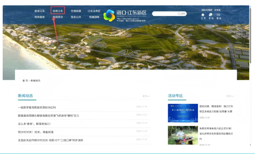Open article 这么多"首单"，都落地海口
The height and width of the screenshot is (154, 255).
tap(34, 124)
